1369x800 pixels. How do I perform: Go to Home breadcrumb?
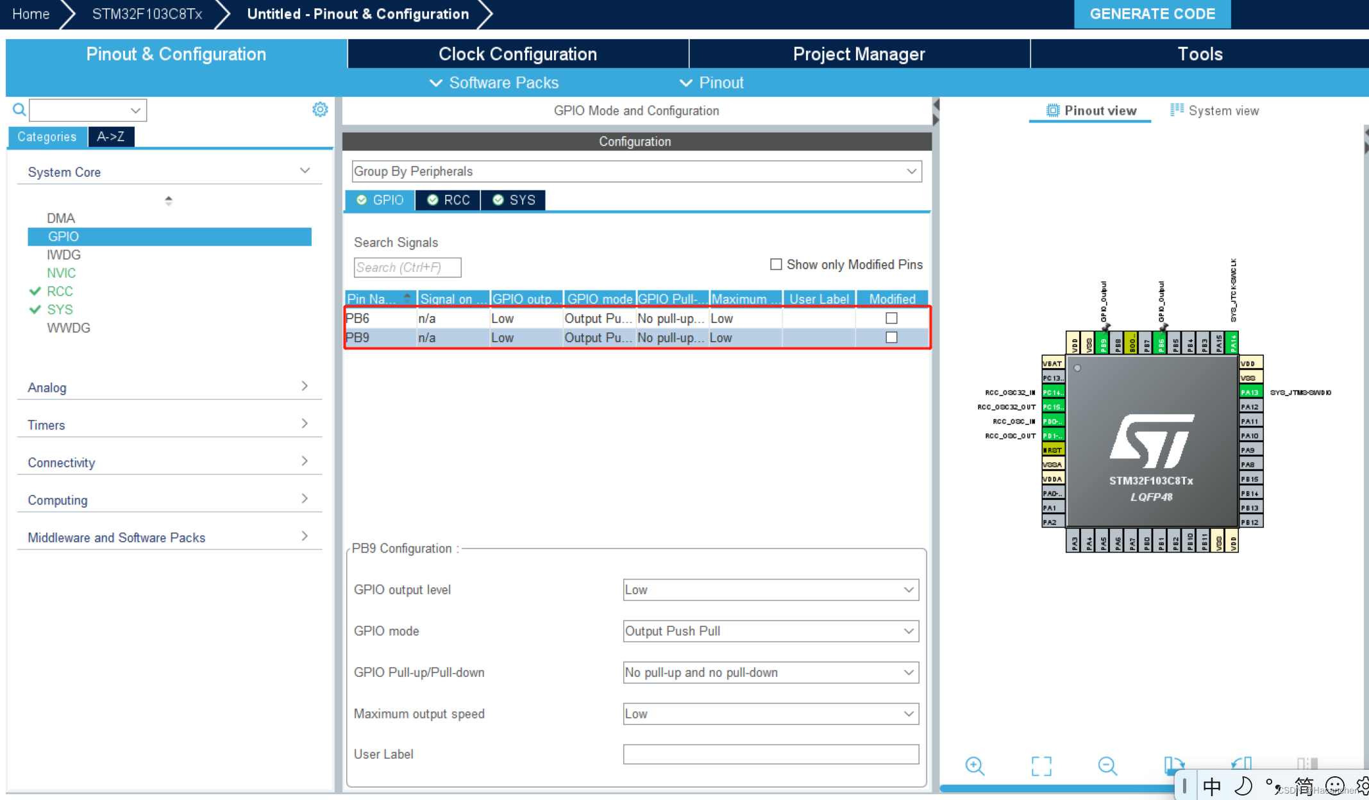(31, 14)
